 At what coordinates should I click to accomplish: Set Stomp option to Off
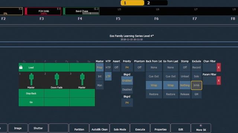pyautogui.click(x=185, y=67)
